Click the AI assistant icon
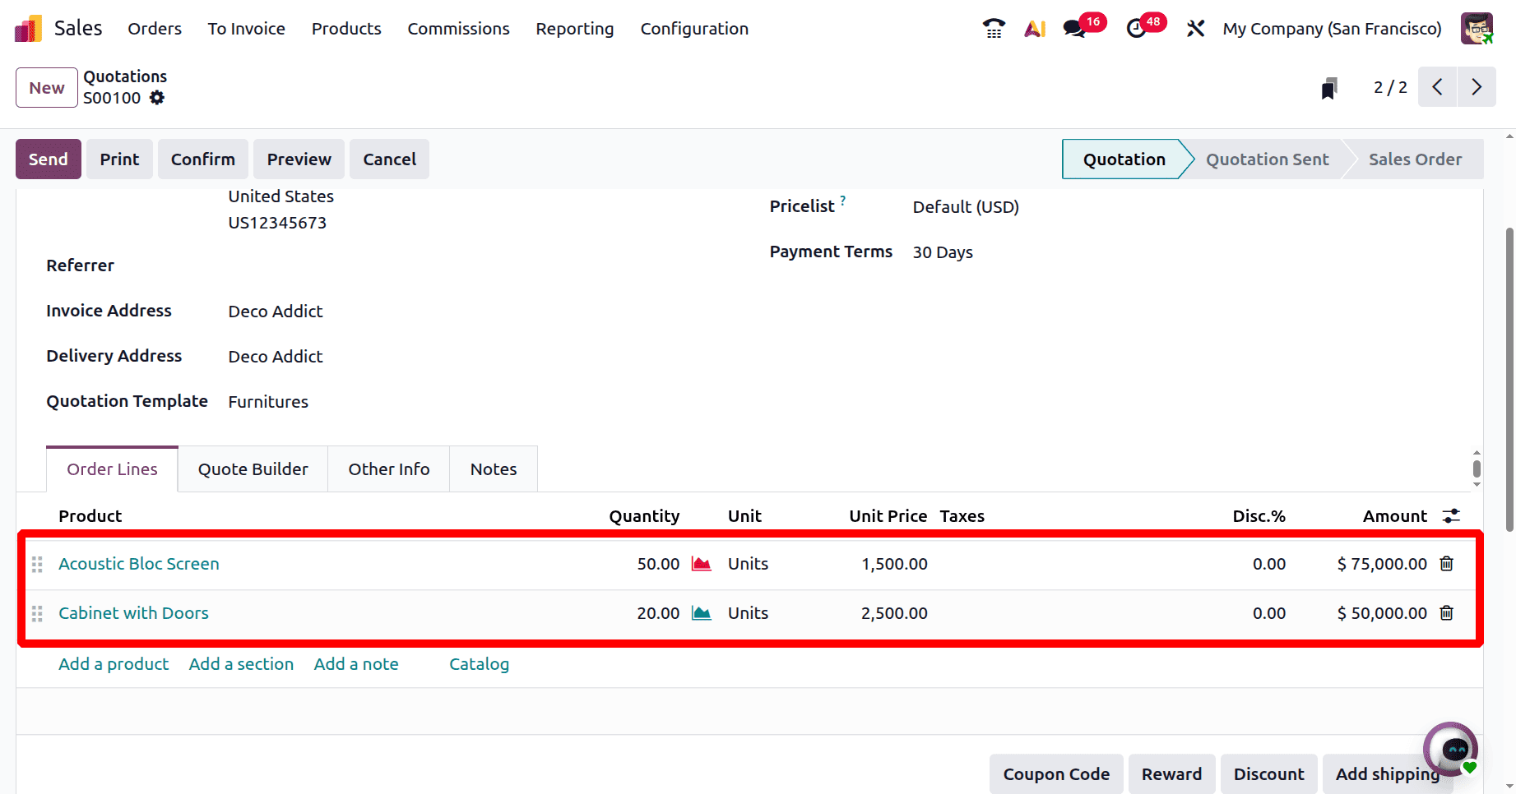The width and height of the screenshot is (1516, 794). (1034, 29)
